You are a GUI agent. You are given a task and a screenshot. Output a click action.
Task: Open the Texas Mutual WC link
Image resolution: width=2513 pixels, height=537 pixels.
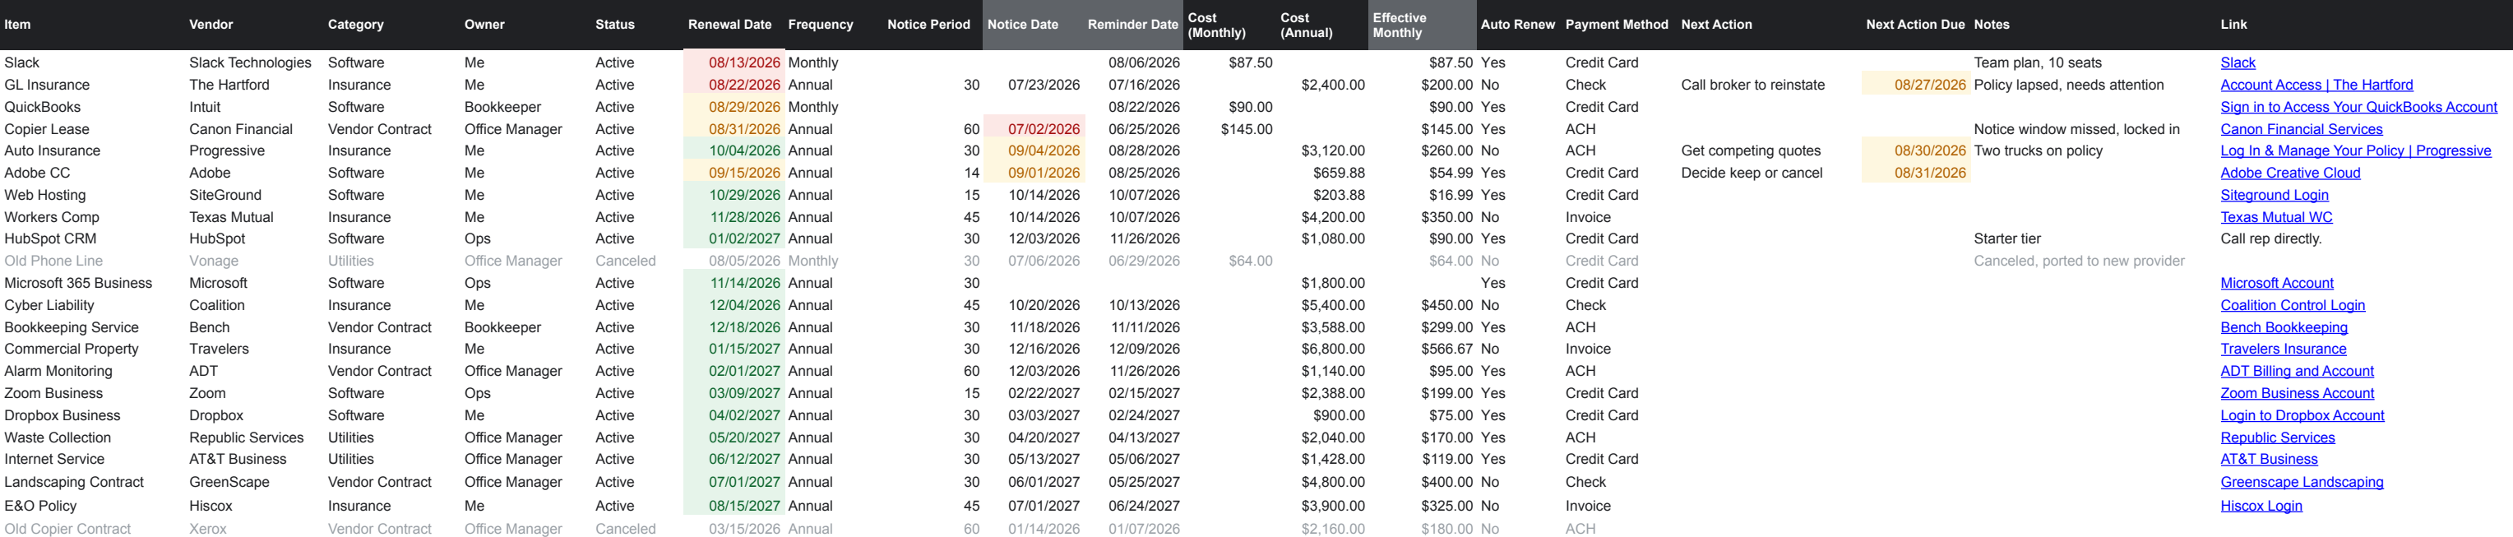[x=2276, y=218]
